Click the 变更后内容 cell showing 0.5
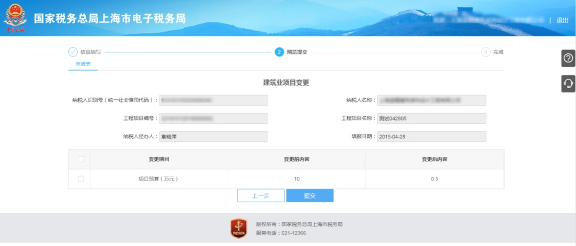Image resolution: width=576 pixels, height=246 pixels. 434,179
